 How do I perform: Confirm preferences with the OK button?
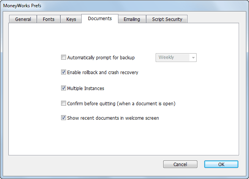[x=221, y=164]
